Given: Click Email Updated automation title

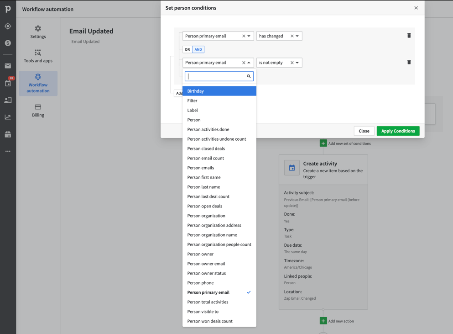Looking at the screenshot, I should 91,31.
